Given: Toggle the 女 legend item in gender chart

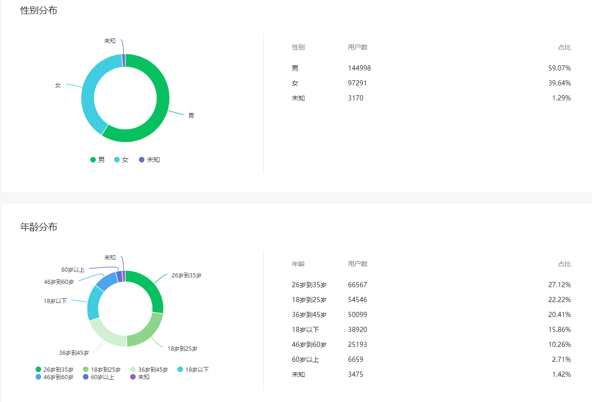Looking at the screenshot, I should [x=121, y=160].
